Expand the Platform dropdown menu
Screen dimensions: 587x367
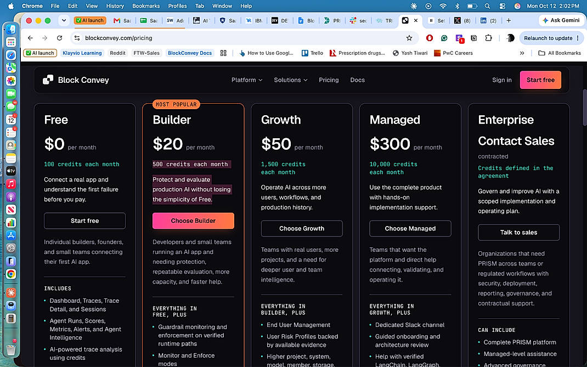click(x=247, y=80)
